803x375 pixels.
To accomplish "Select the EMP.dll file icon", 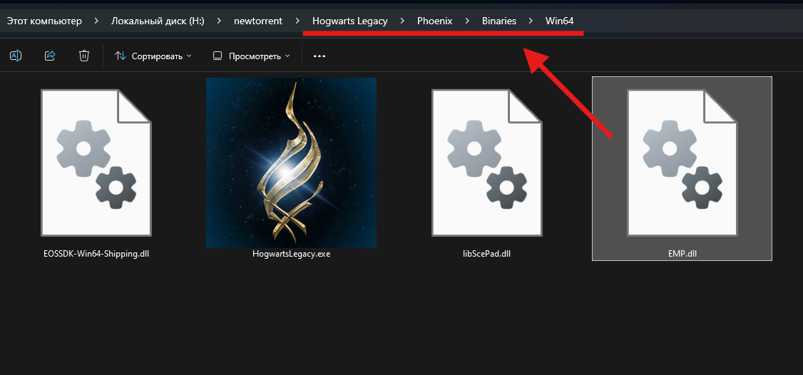I will [x=682, y=163].
